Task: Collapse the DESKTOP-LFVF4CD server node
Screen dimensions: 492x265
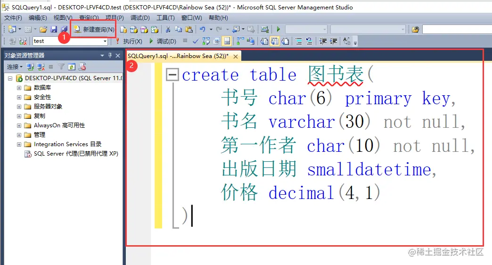Action: 10,78
